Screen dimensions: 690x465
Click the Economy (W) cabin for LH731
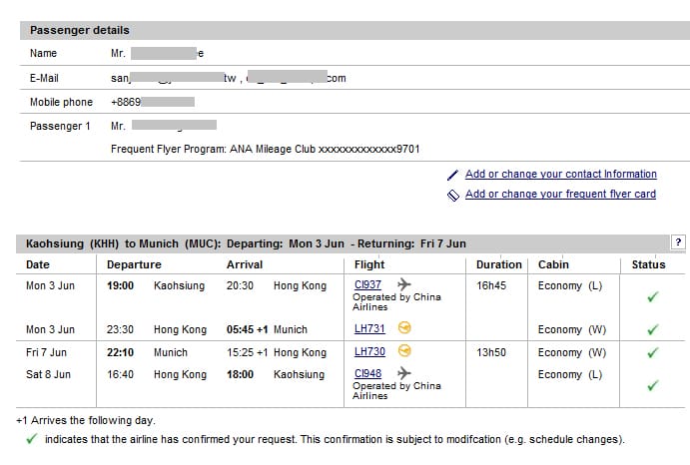(571, 330)
